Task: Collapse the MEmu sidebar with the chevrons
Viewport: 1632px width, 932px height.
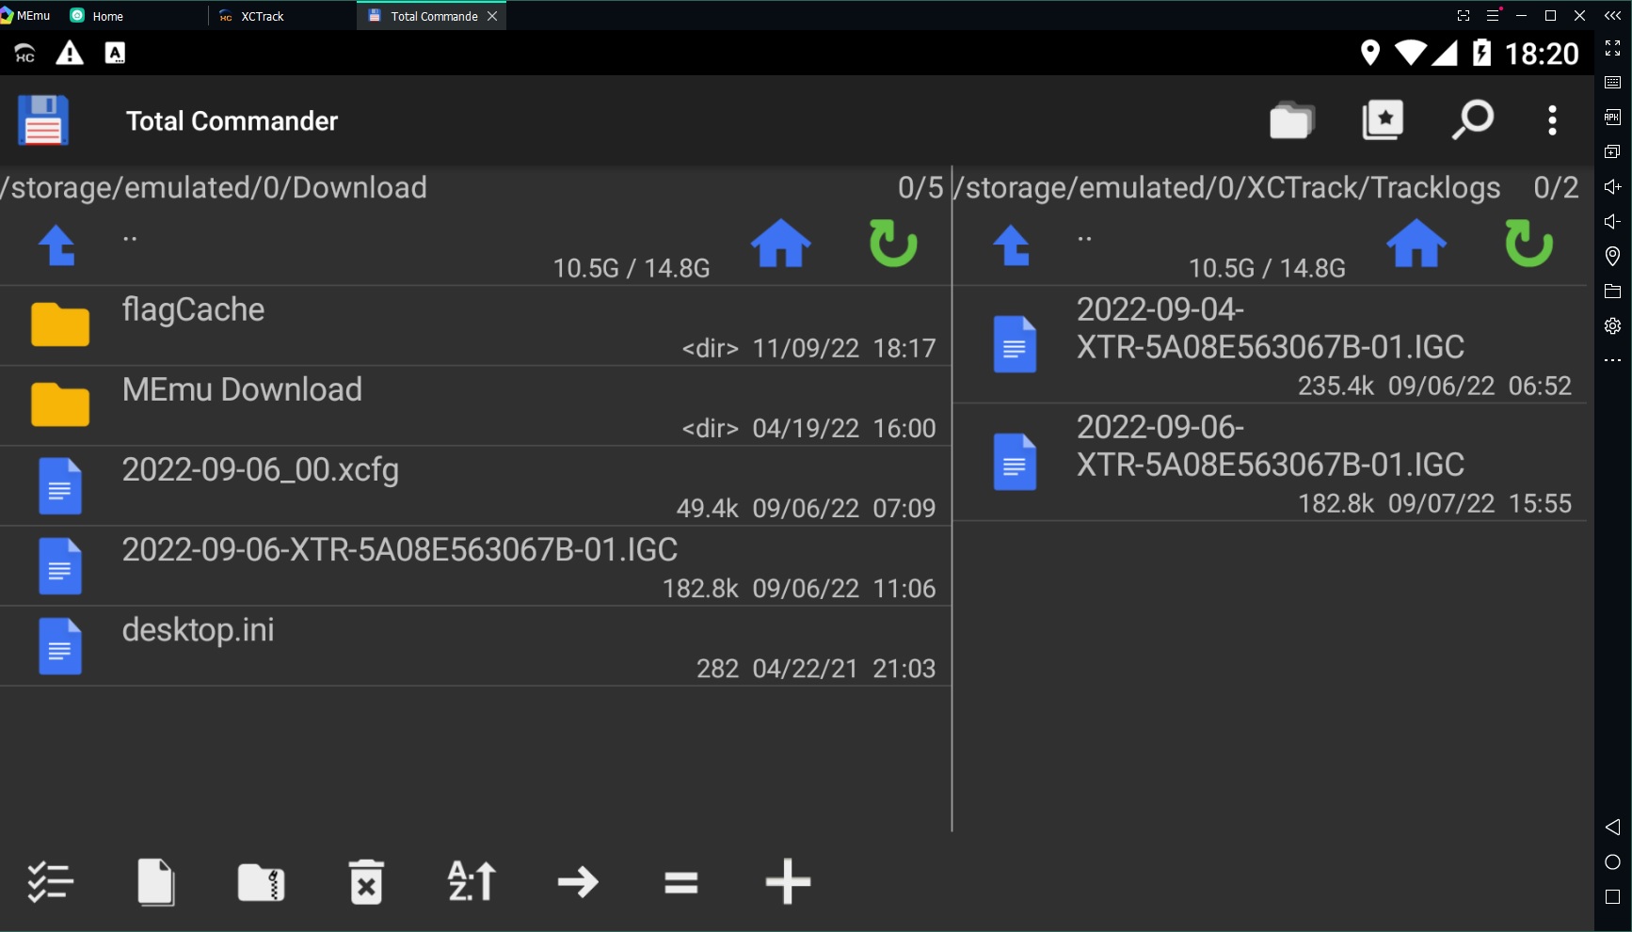Action: [1610, 15]
